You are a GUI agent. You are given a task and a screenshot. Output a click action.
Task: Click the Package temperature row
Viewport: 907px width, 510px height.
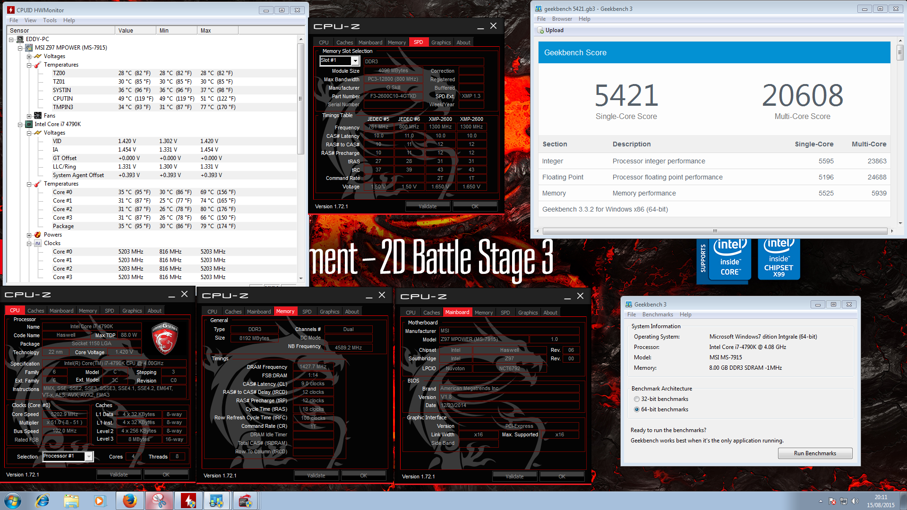point(151,226)
